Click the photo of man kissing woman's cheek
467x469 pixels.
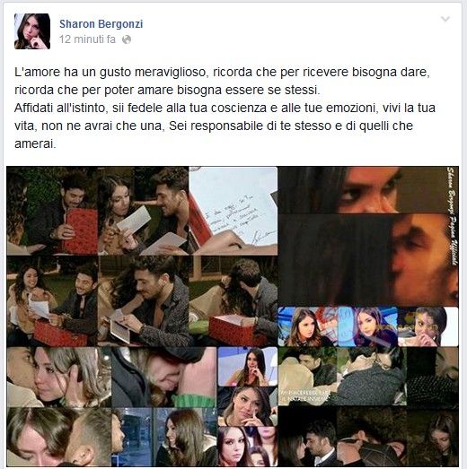59,377
